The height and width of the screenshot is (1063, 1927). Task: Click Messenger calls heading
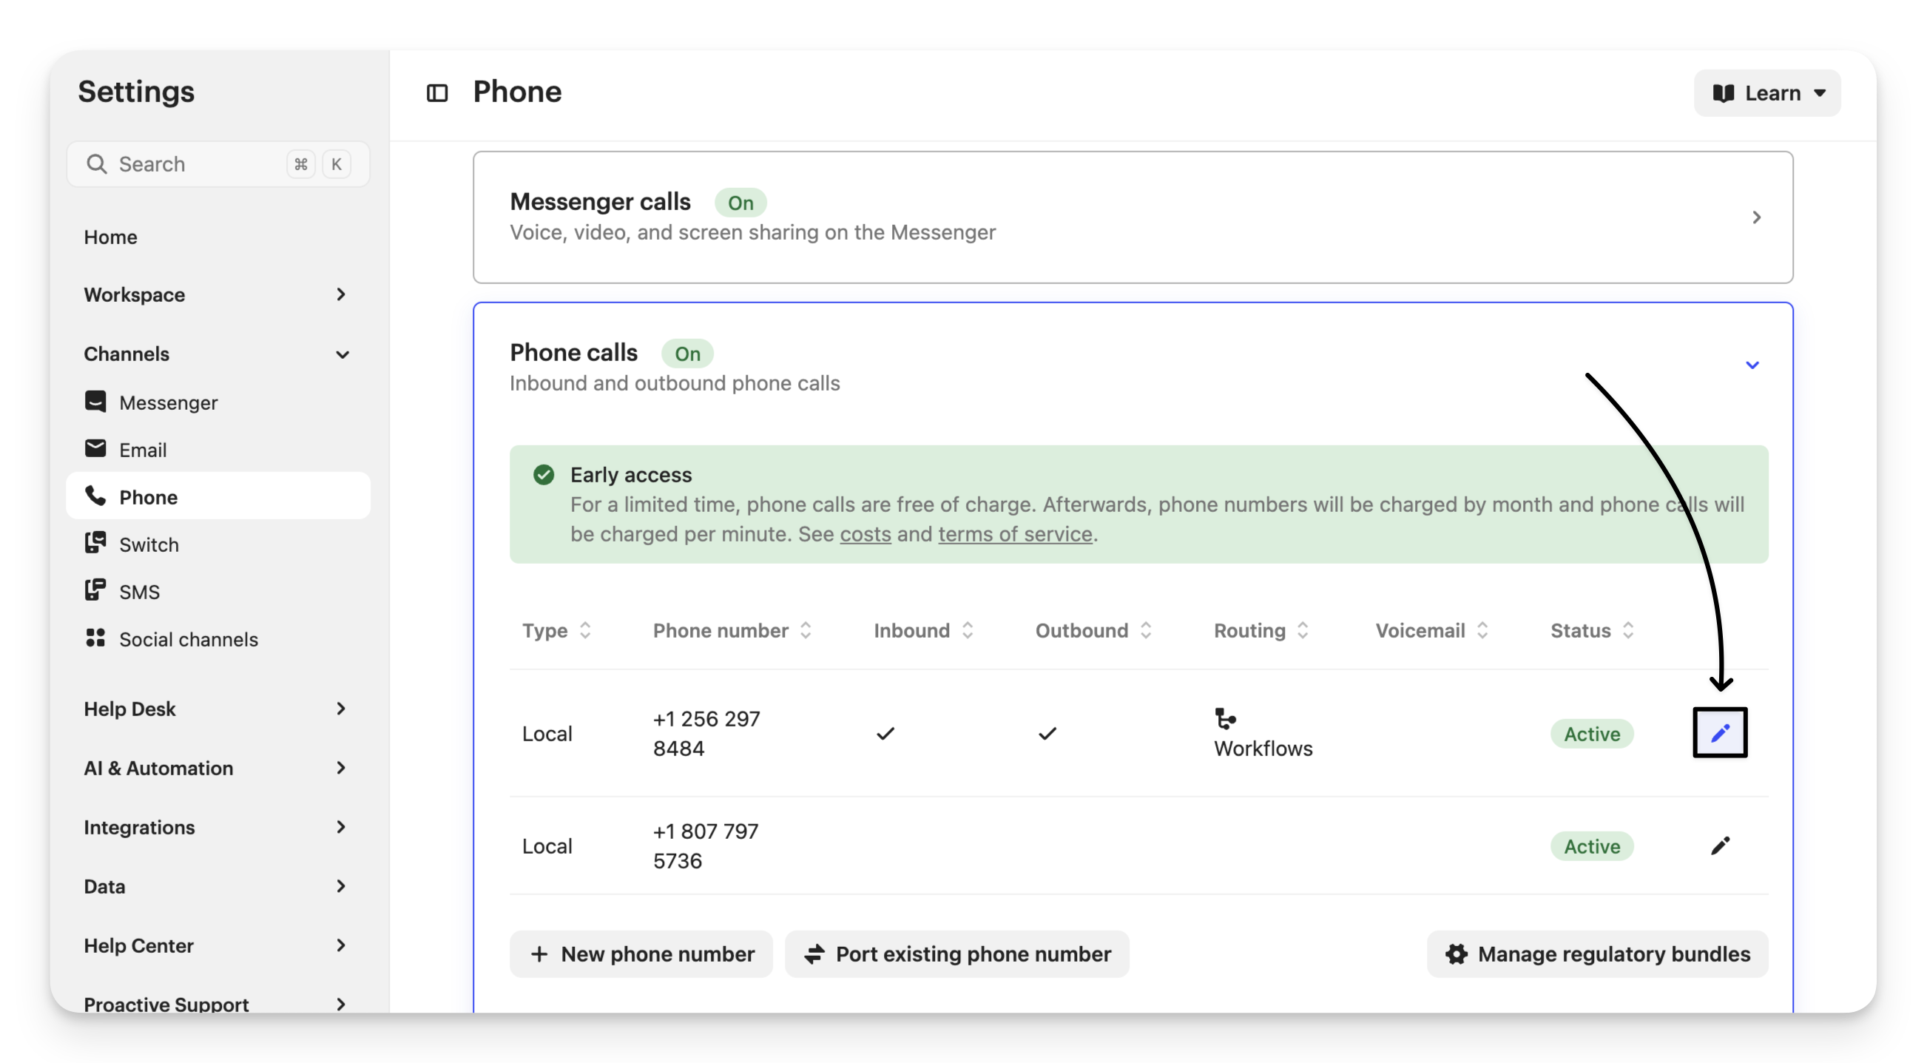(600, 201)
